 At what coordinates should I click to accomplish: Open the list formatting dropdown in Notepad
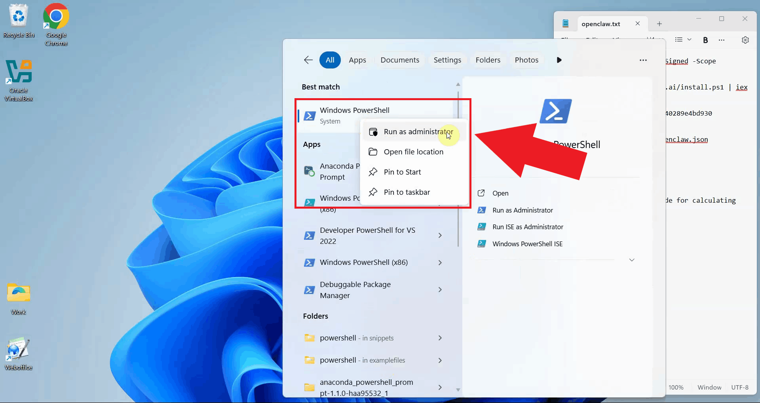683,40
